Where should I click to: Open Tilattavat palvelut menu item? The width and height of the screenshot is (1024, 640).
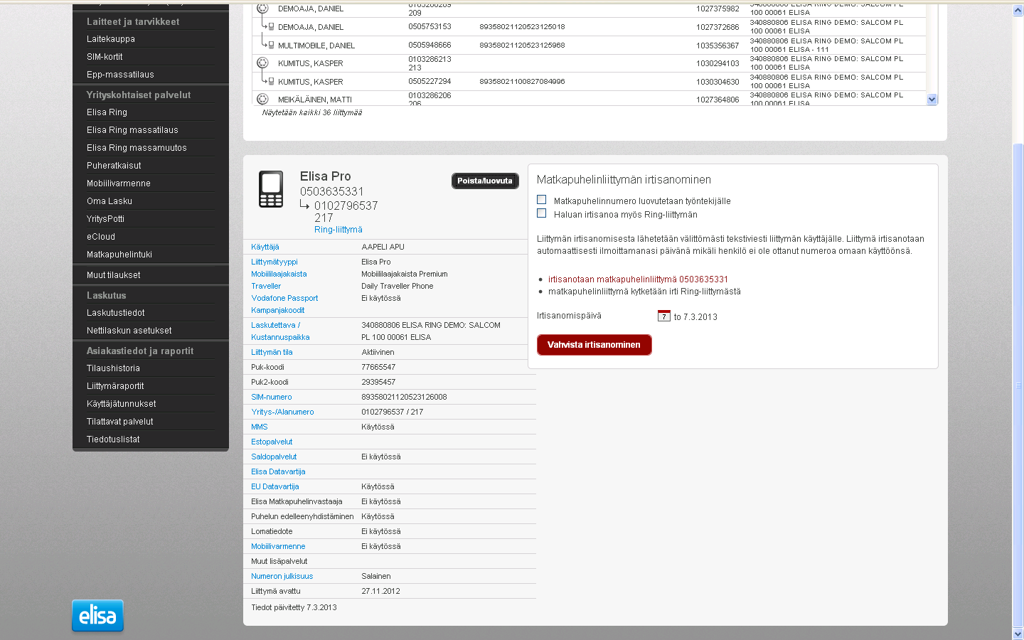120,422
